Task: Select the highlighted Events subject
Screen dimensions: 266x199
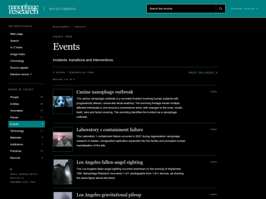Action: (27, 124)
